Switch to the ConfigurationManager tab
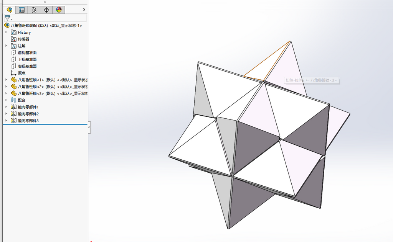This screenshot has width=393, height=242. tap(34, 10)
